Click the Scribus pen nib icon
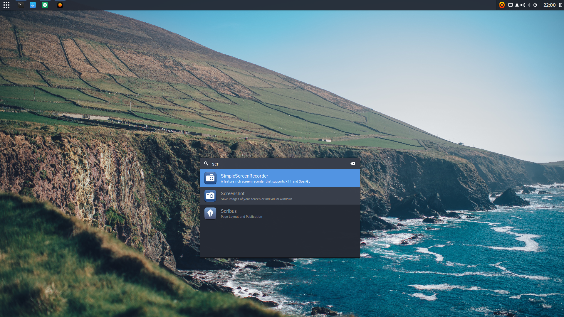 [x=210, y=213]
